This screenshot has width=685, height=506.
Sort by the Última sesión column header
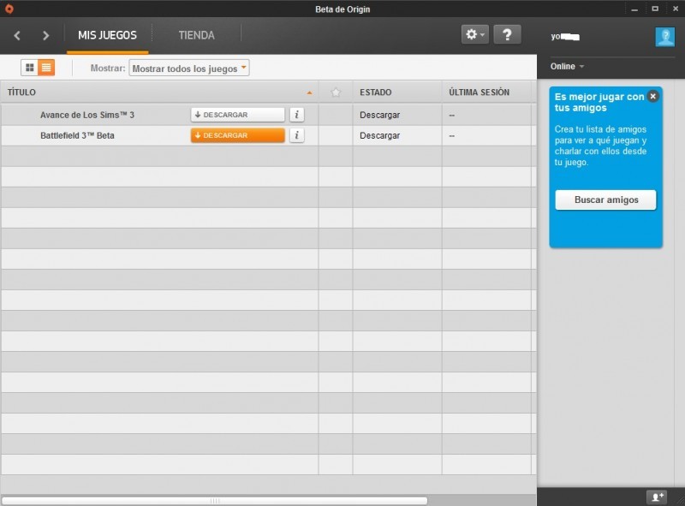[x=486, y=92]
